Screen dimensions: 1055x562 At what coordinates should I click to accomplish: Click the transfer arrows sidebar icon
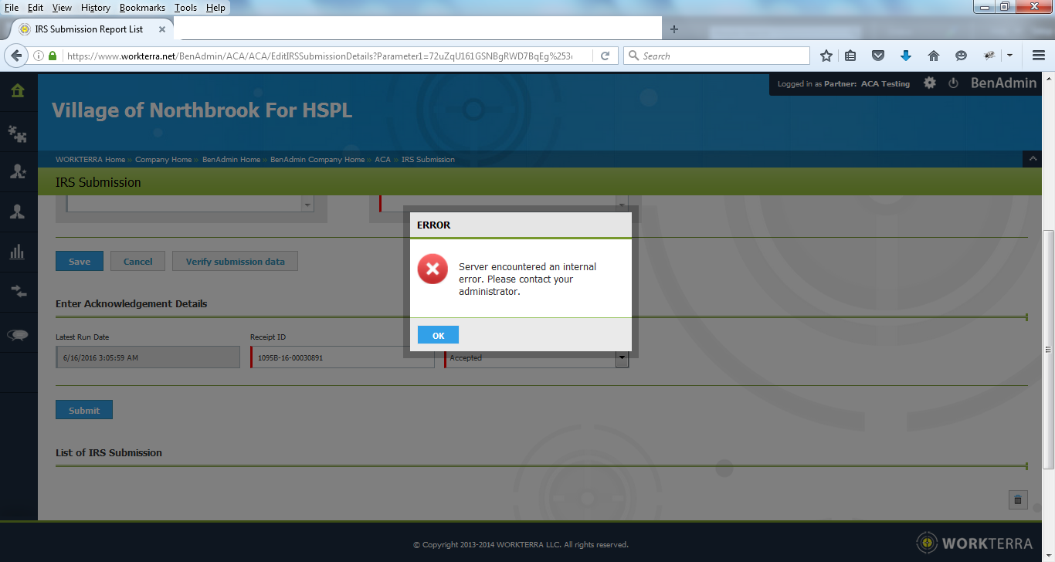(17, 291)
